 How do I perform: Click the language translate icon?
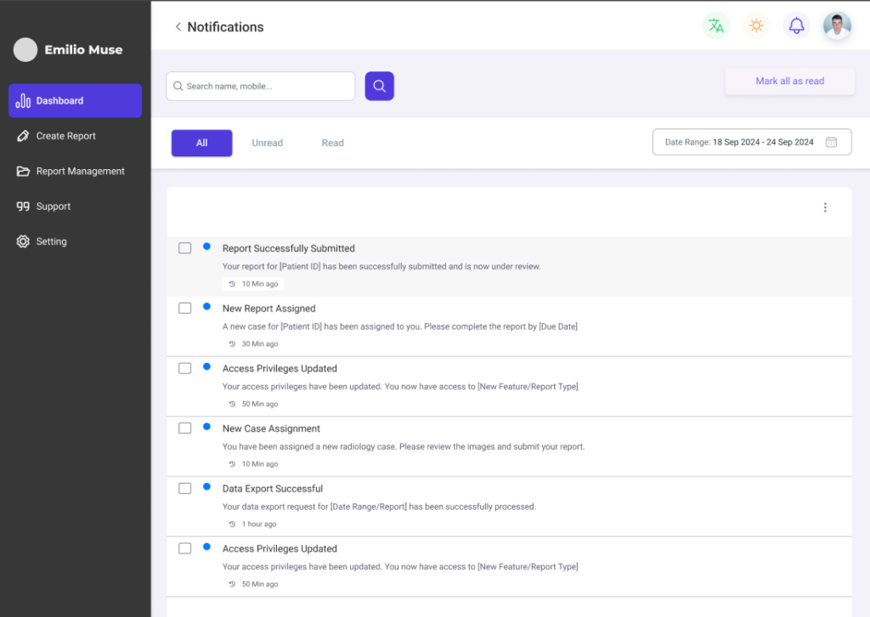click(716, 25)
